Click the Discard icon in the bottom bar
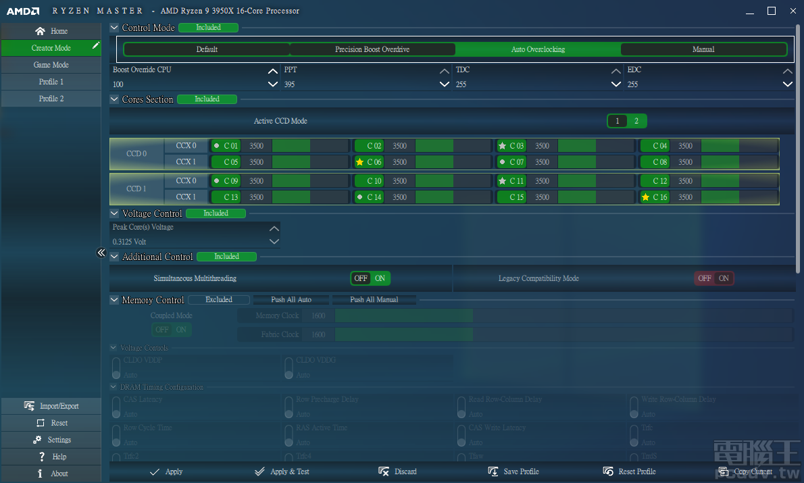The height and width of the screenshot is (483, 804). (384, 472)
